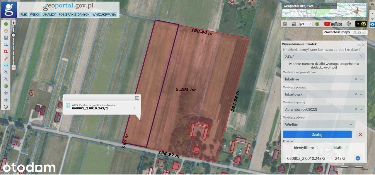This screenshot has height=175, width=375.
Task: Select the green info identify tool
Action: point(6,24)
